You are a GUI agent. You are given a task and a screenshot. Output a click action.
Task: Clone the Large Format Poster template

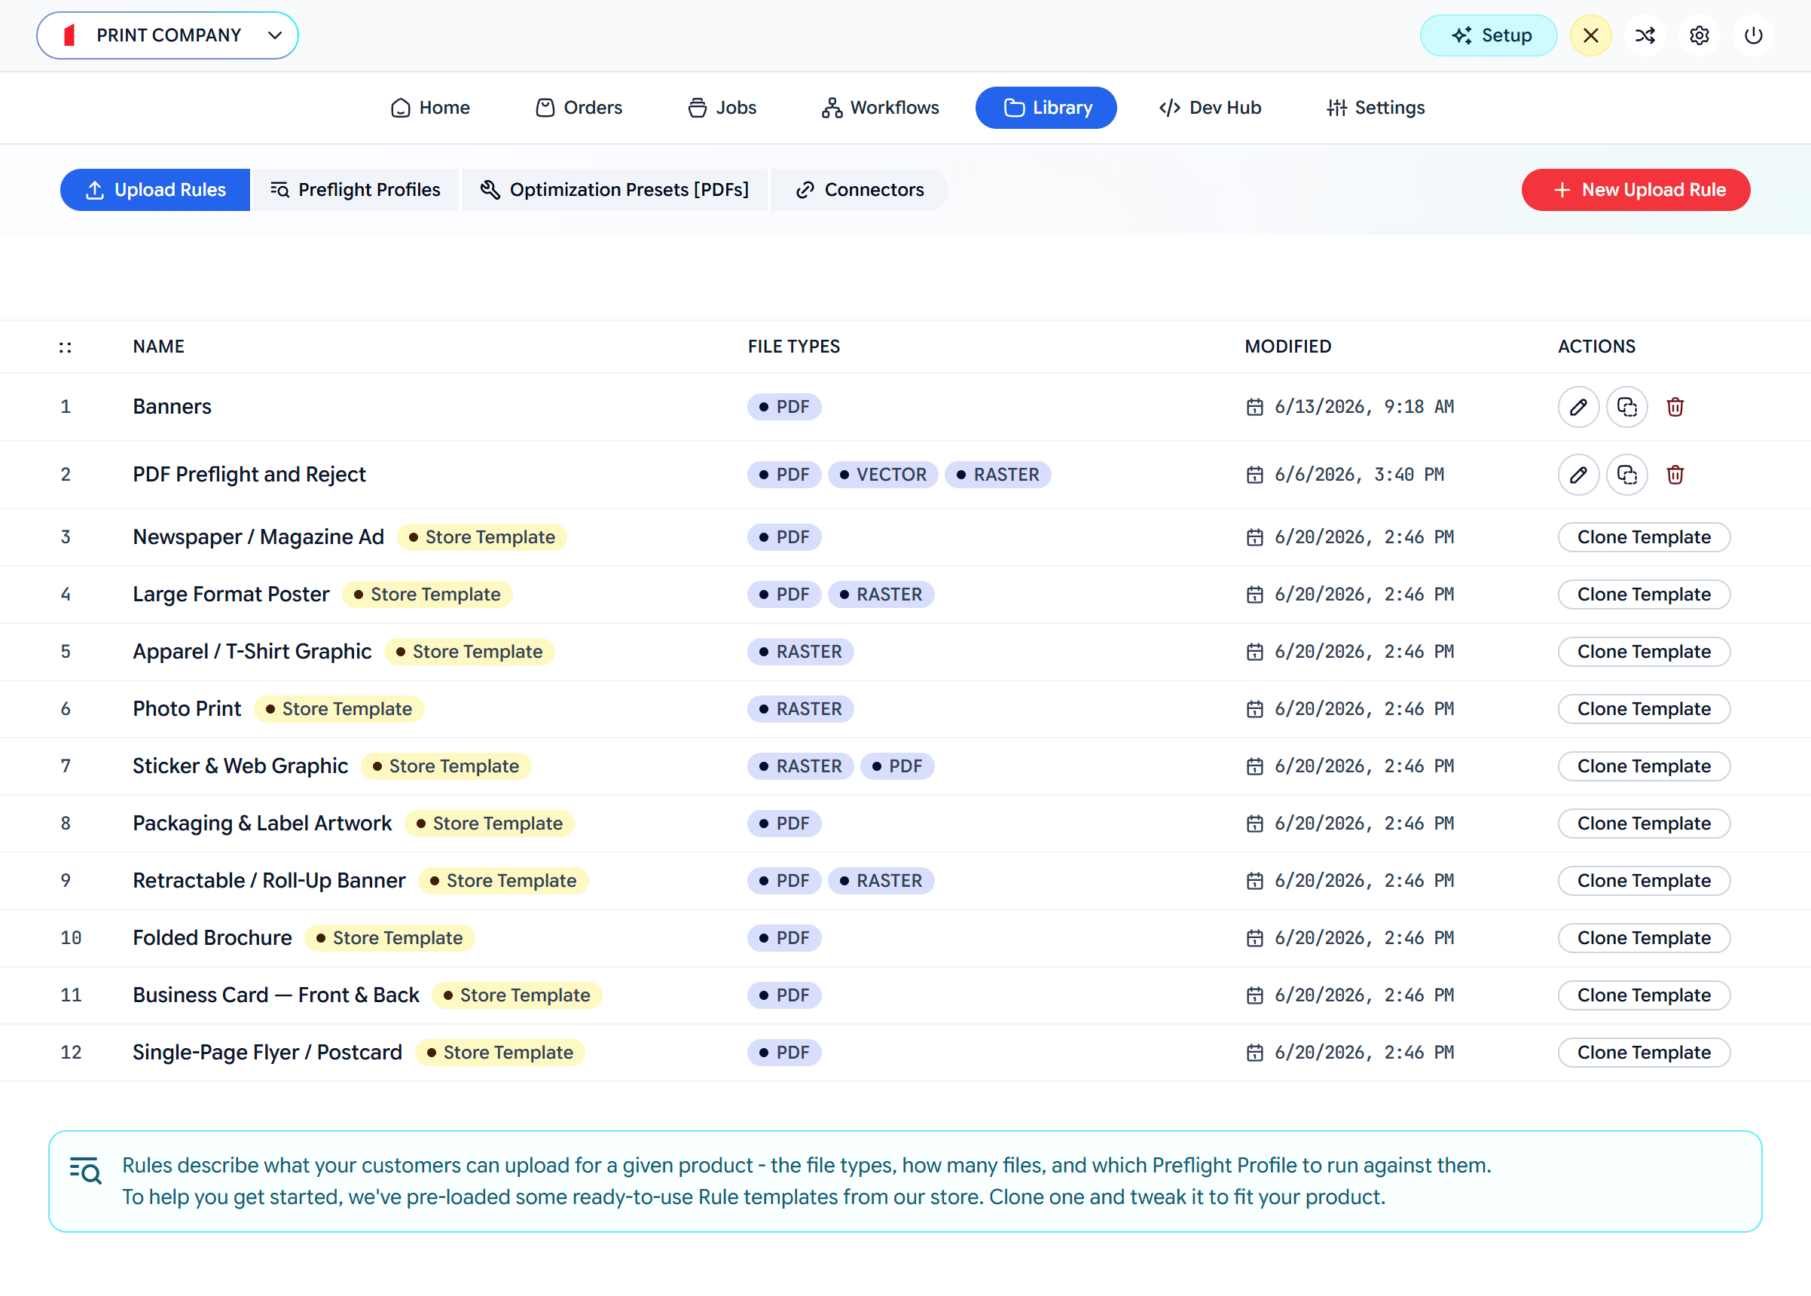(1644, 595)
